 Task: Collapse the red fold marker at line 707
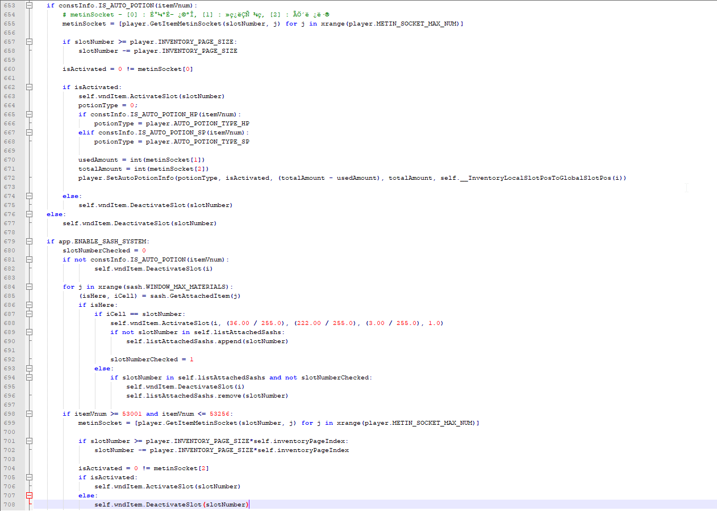tap(29, 496)
